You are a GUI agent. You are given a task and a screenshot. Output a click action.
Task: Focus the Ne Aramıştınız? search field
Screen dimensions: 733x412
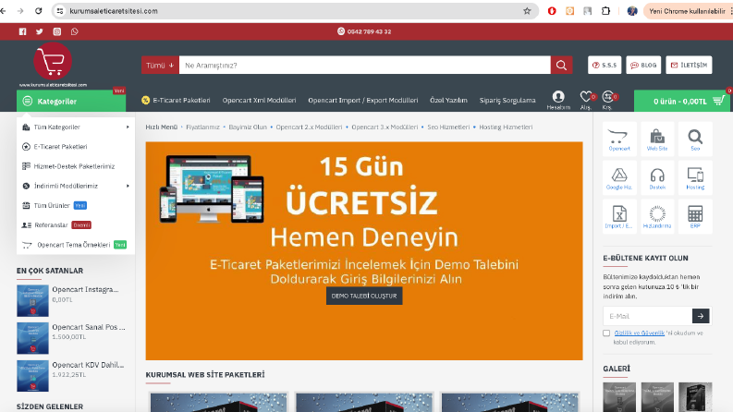coord(364,66)
